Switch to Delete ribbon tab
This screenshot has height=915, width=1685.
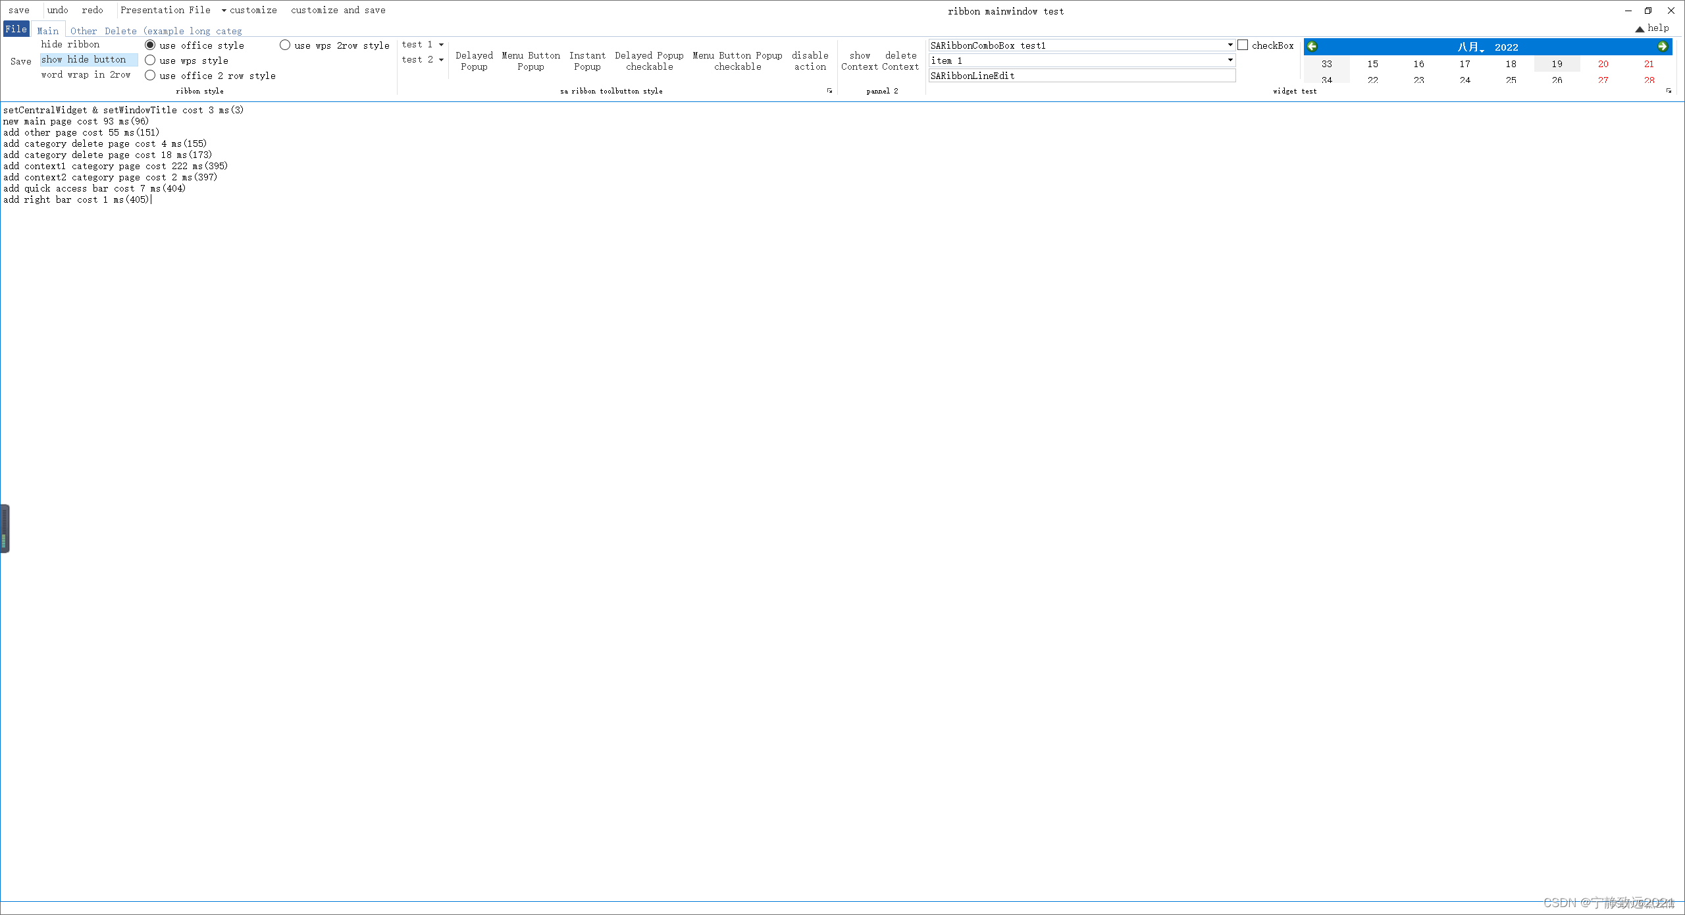pos(120,31)
